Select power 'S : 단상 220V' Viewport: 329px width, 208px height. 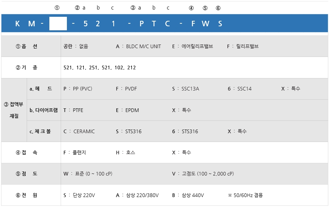pos(79,195)
